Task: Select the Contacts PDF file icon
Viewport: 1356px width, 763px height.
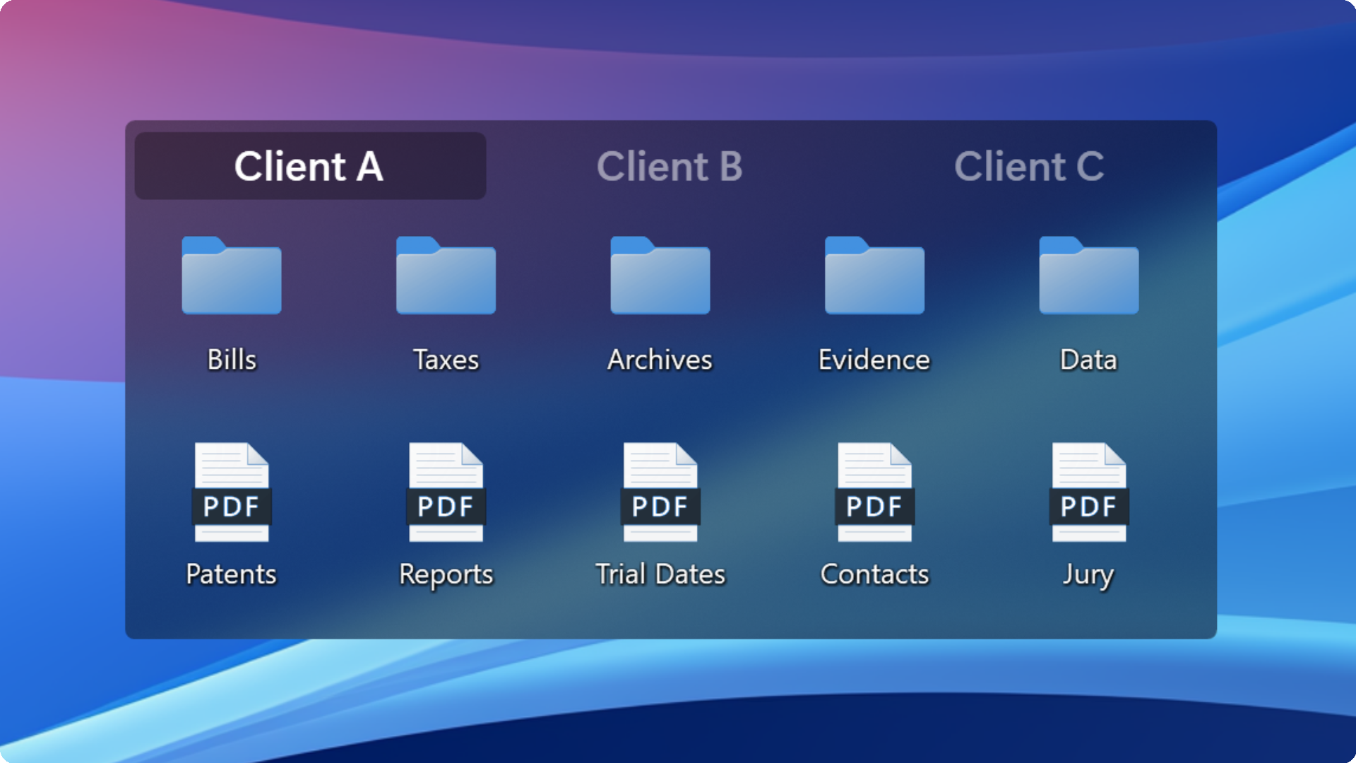Action: pyautogui.click(x=874, y=492)
